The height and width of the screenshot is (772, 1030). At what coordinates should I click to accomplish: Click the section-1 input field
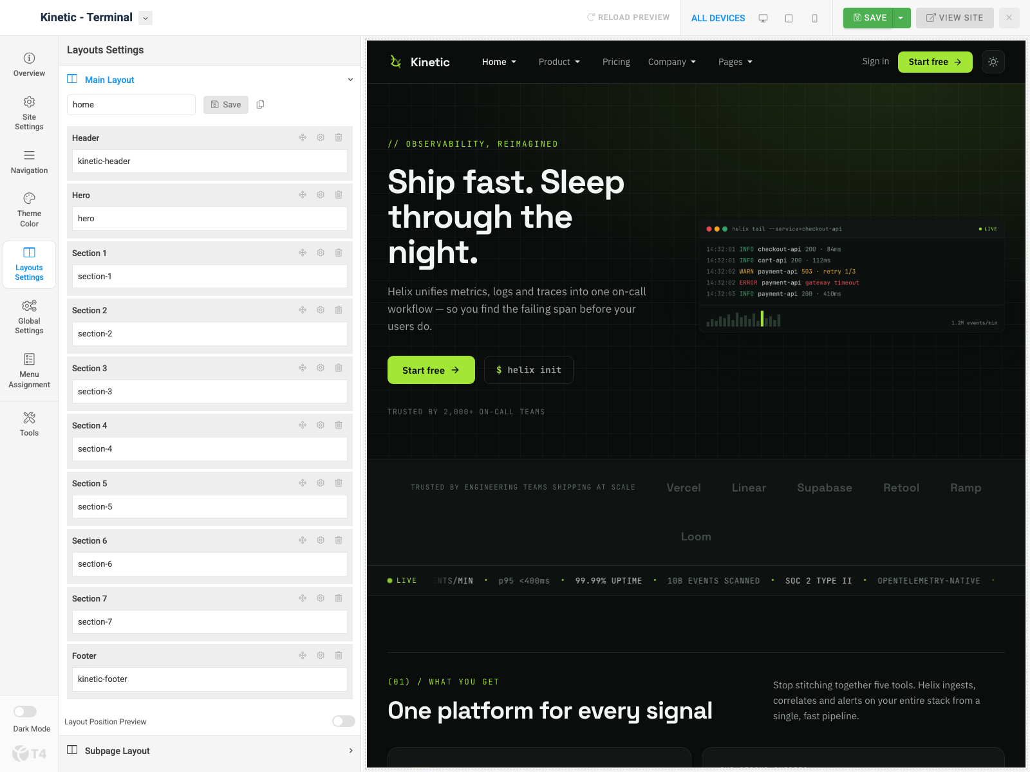[210, 277]
